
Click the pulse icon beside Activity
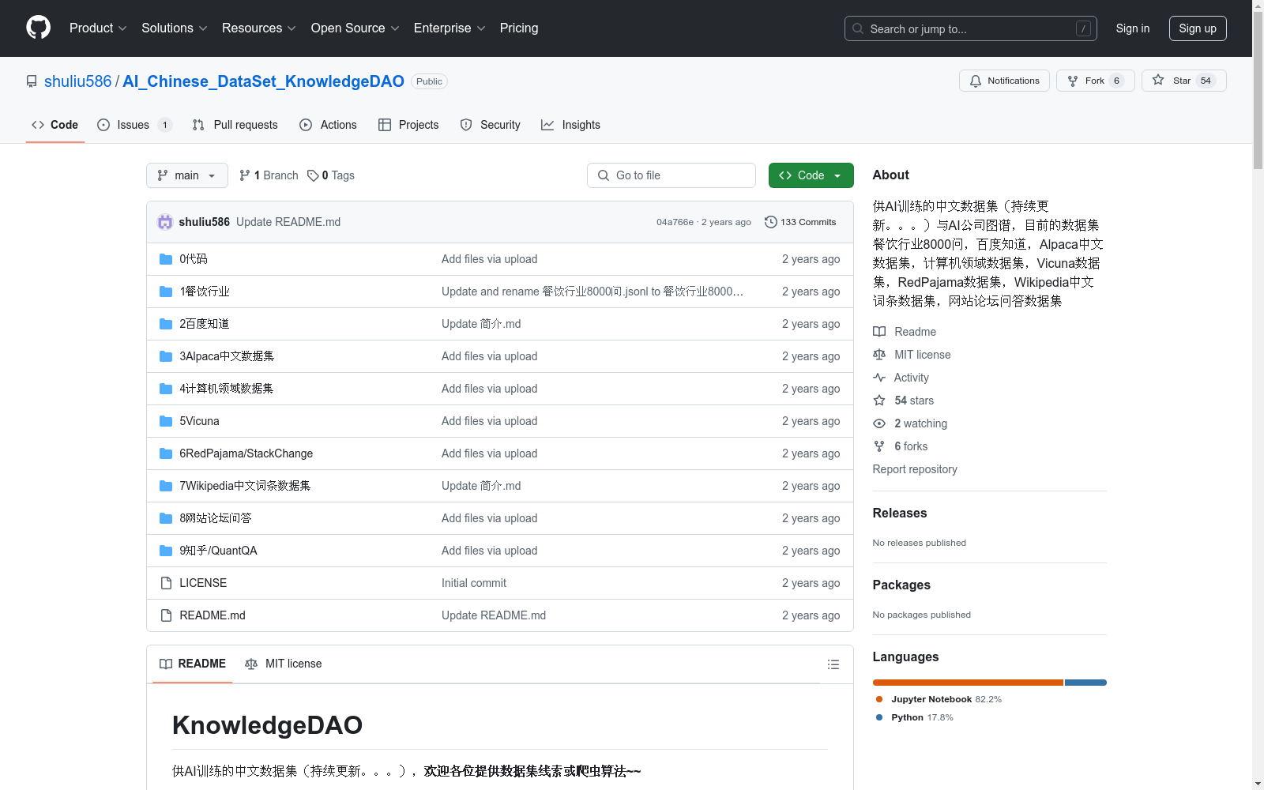pos(879,378)
